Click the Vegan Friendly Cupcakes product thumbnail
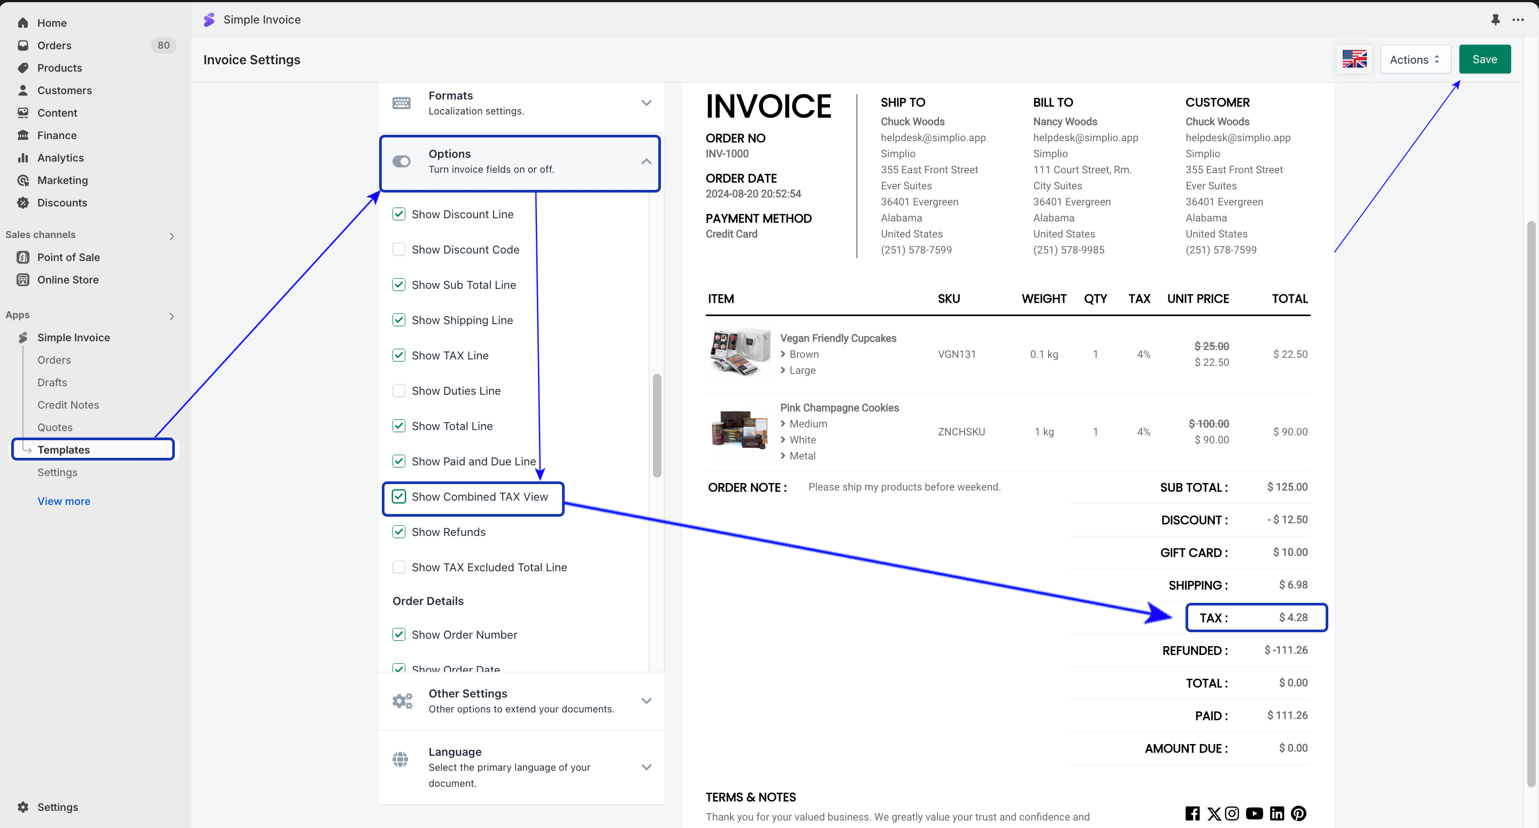This screenshot has width=1539, height=828. 739,353
